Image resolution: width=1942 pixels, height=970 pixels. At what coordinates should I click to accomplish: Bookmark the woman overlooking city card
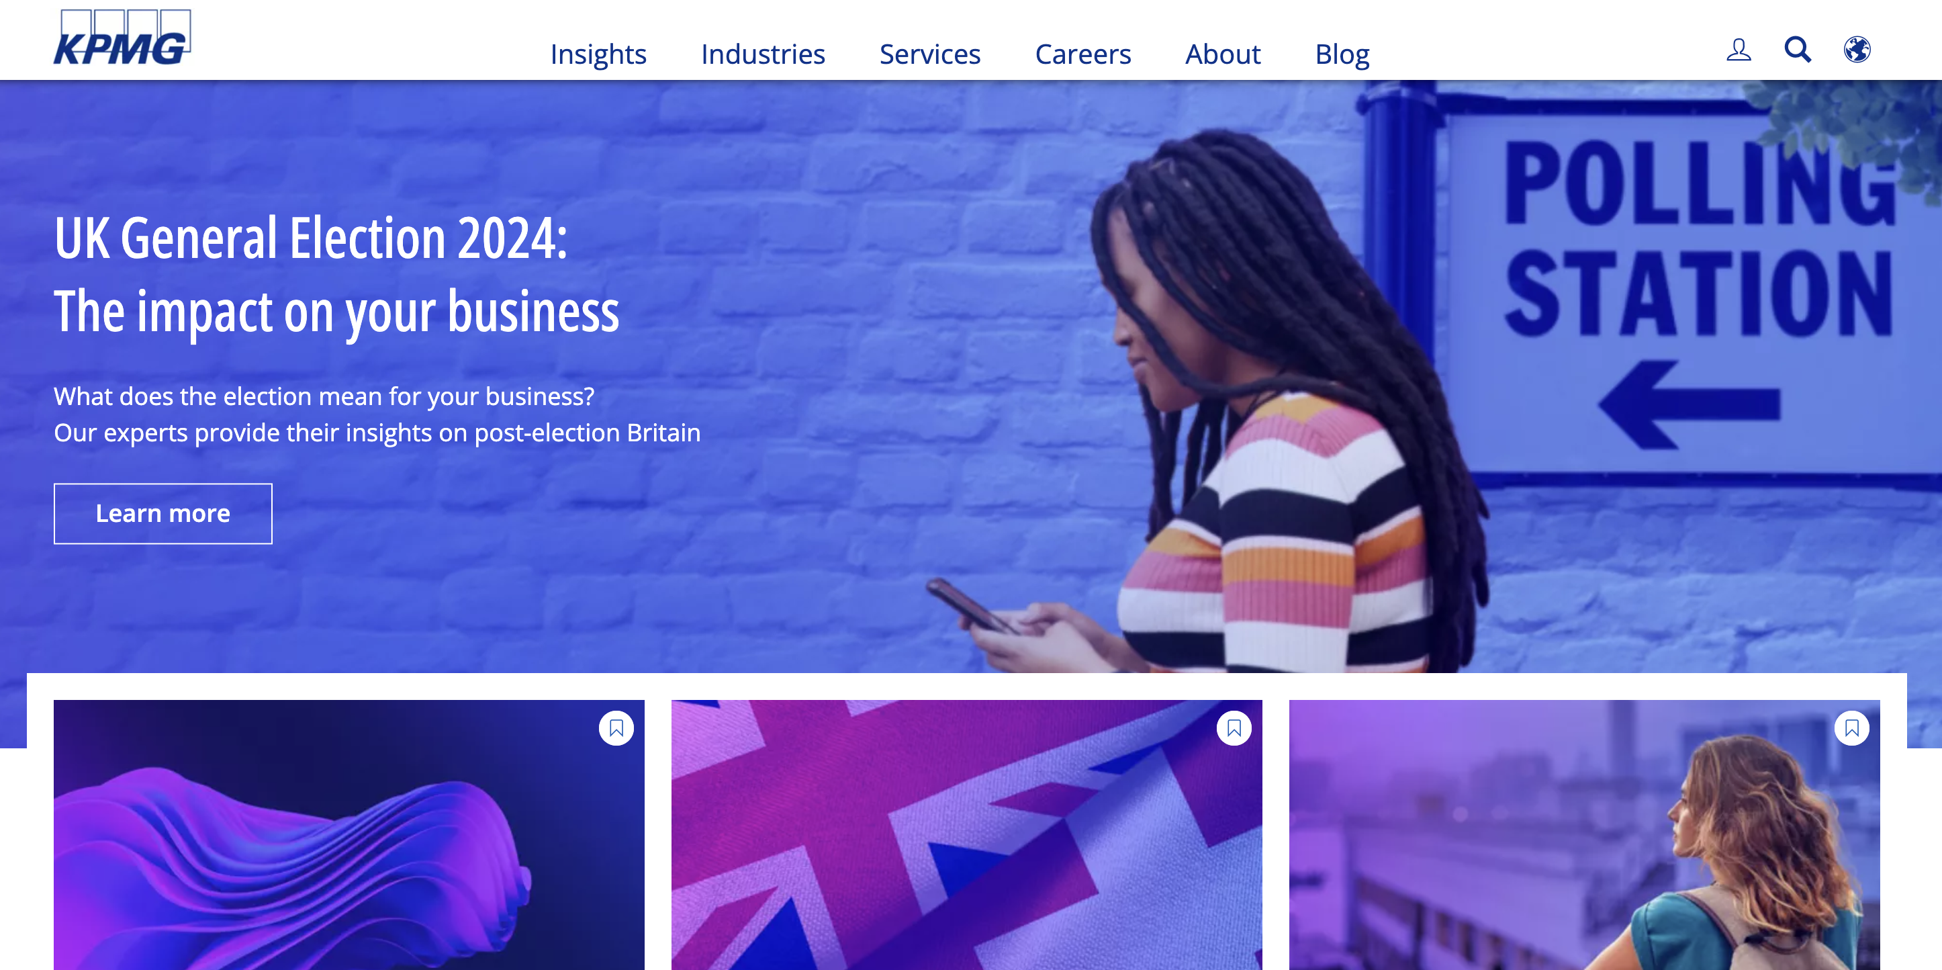[1851, 728]
